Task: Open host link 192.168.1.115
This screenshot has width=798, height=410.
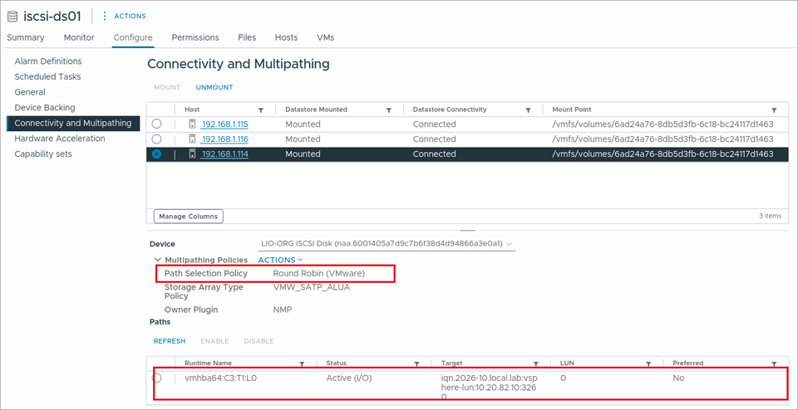Action: click(x=224, y=124)
